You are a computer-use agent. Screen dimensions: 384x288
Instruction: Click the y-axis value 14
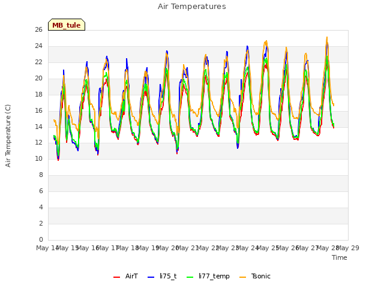point(38,127)
